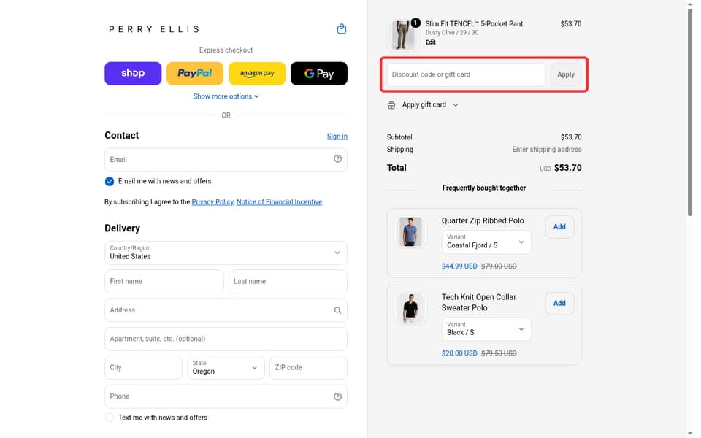Open the shopping bag cart icon
701x438 pixels.
342,29
